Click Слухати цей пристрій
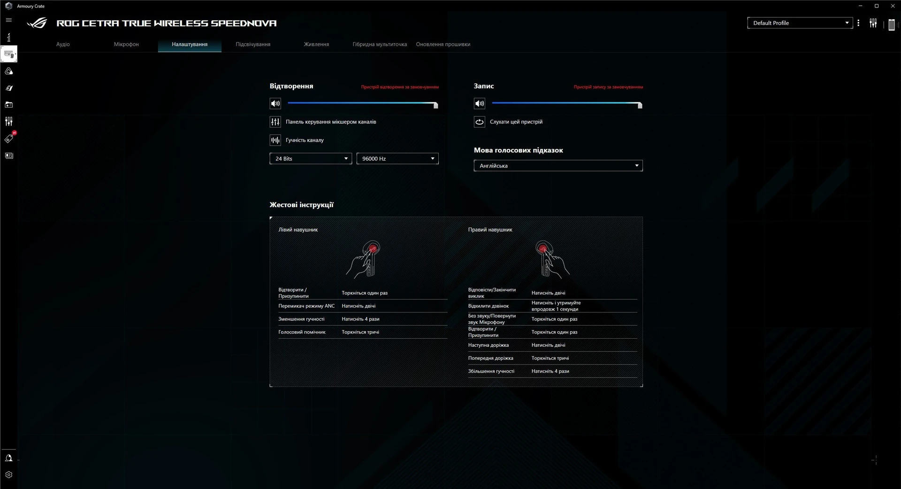The height and width of the screenshot is (489, 901). (x=516, y=122)
